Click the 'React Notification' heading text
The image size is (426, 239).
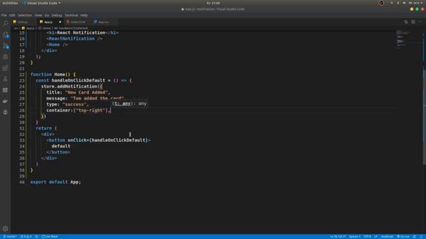(81, 33)
